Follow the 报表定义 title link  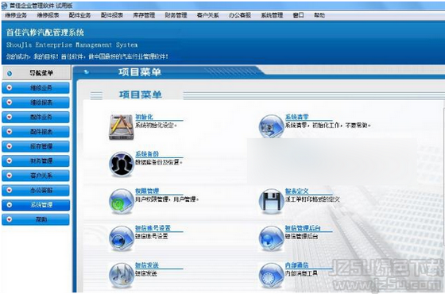(x=297, y=191)
